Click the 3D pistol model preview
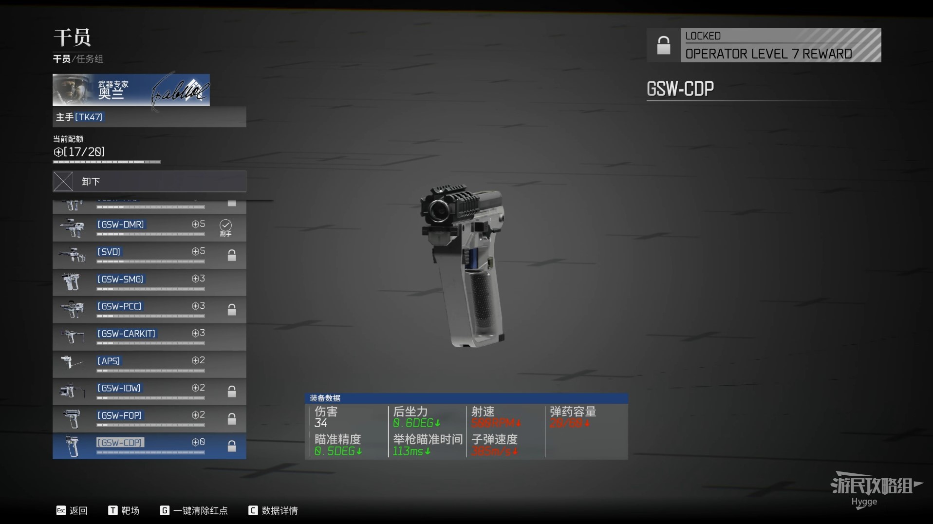 coord(463,265)
